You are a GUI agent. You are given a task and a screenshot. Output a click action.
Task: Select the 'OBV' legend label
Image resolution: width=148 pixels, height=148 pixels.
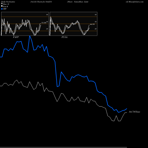(x=5, y=9)
